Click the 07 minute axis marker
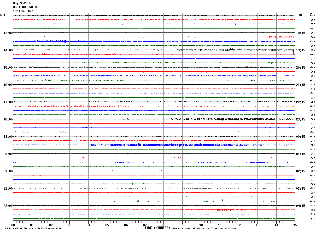Screen dimensions: 316x232 [145, 225]
